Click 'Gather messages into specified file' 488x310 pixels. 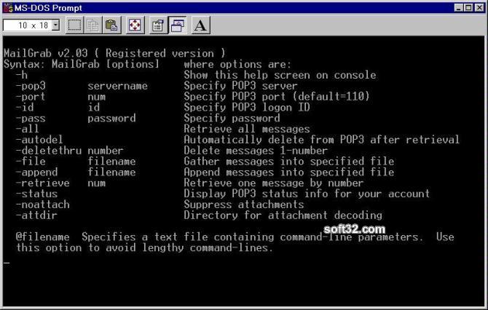coord(289,161)
